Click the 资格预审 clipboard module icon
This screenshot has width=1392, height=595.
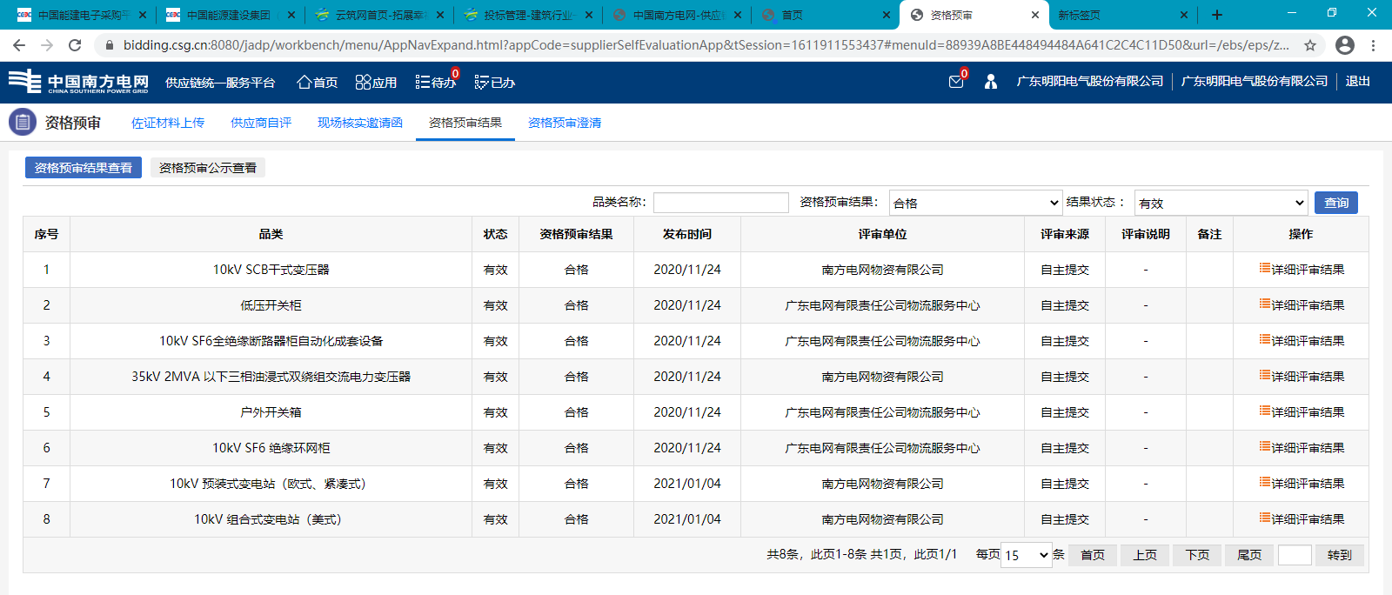pyautogui.click(x=23, y=123)
